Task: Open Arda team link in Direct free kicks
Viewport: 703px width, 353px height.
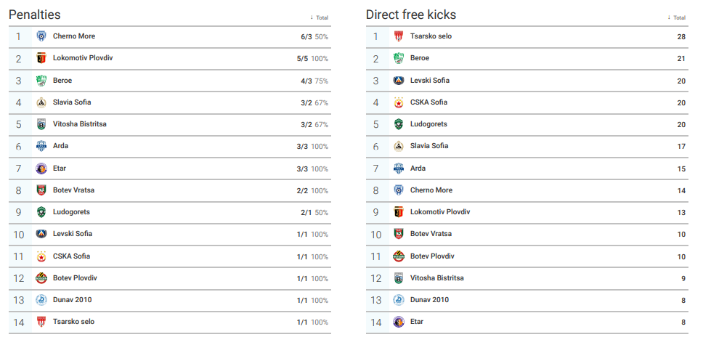Action: tap(418, 169)
